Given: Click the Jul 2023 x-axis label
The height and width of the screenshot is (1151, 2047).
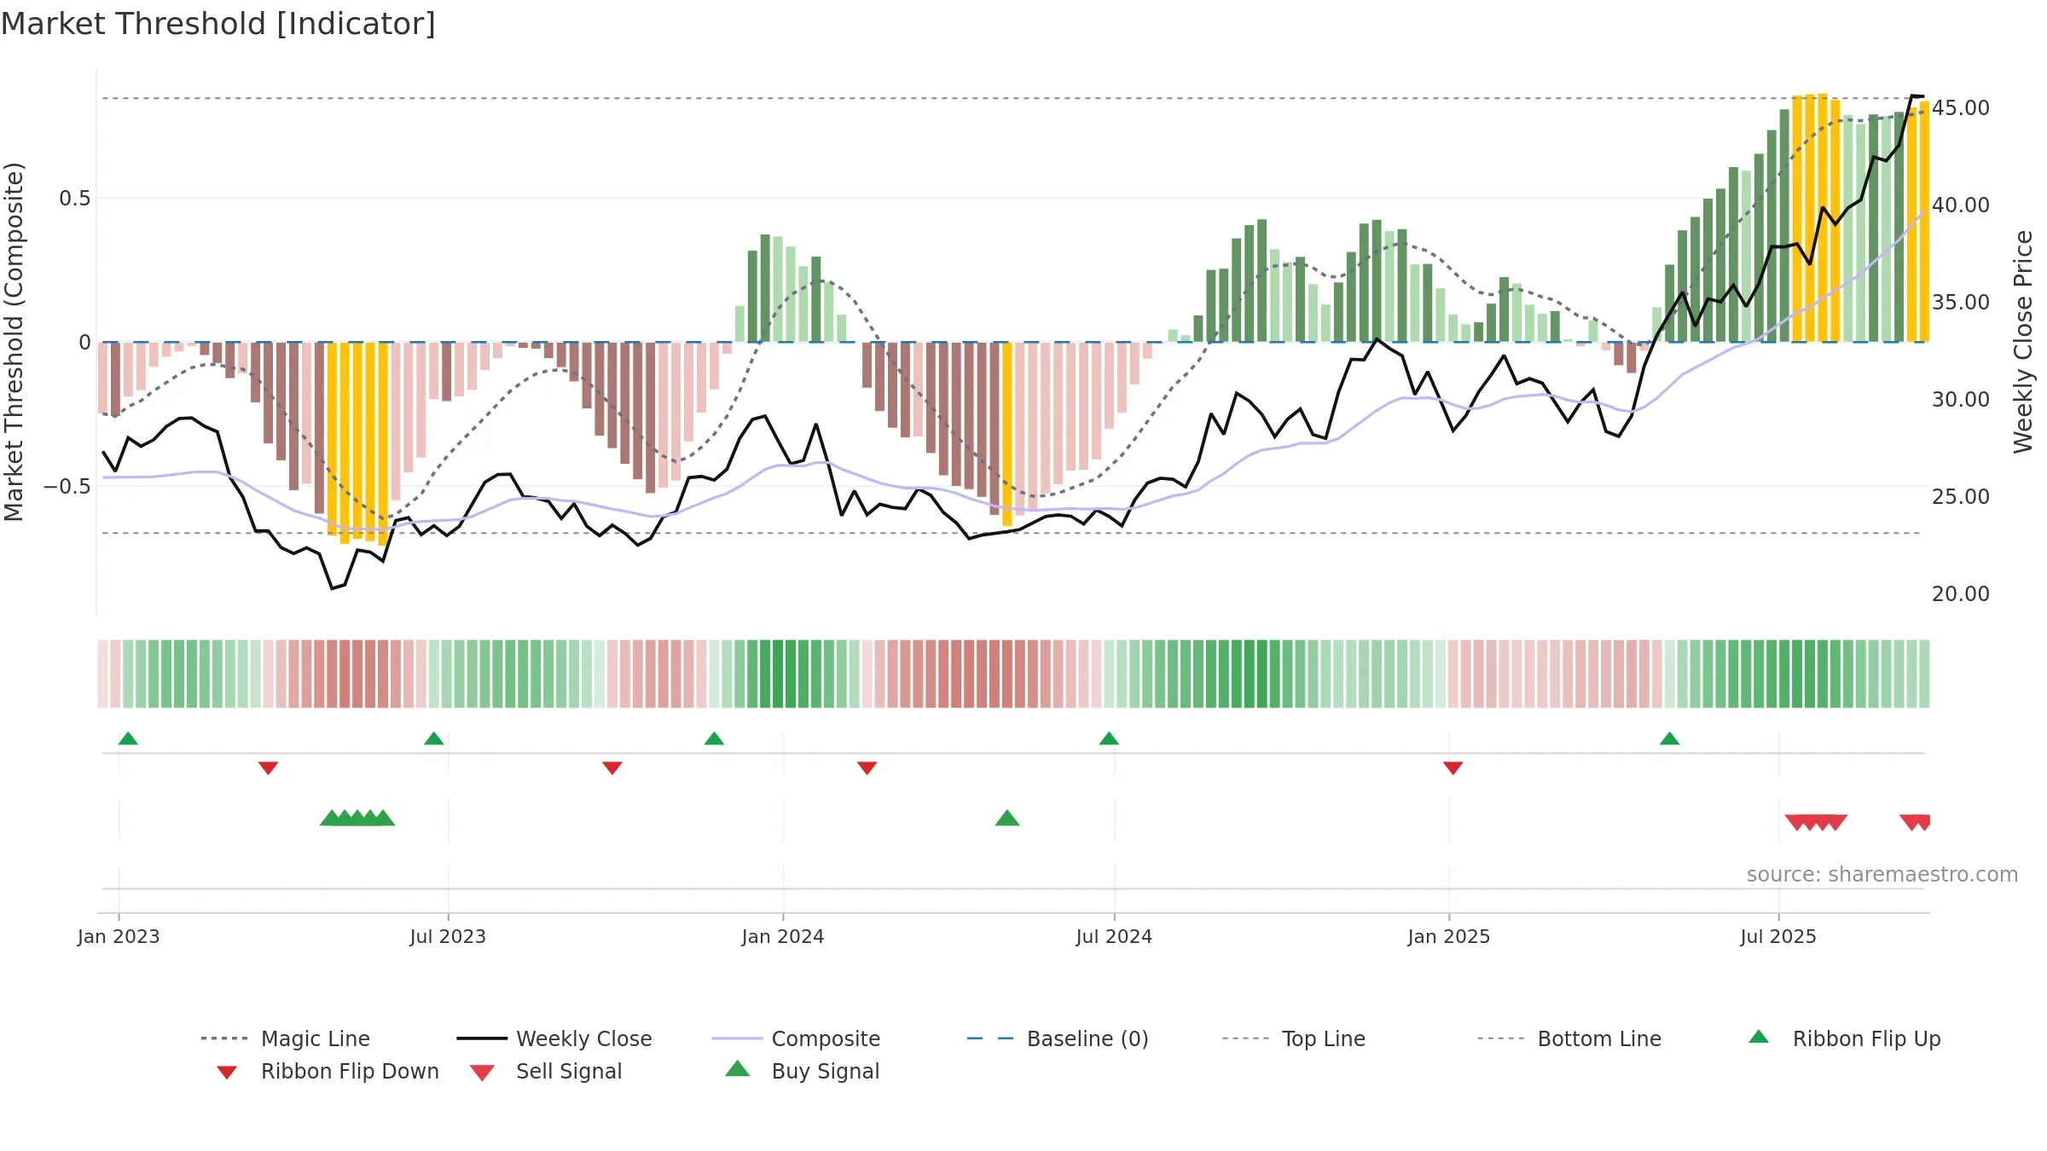Looking at the screenshot, I should click(448, 936).
